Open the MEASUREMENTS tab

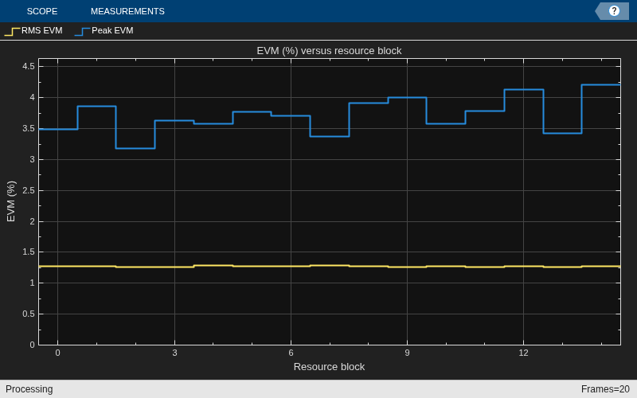[127, 11]
